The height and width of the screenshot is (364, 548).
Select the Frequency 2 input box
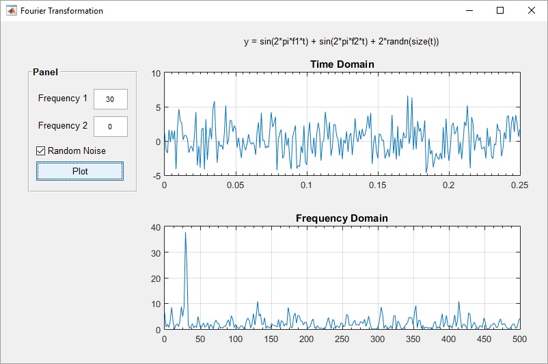click(110, 127)
